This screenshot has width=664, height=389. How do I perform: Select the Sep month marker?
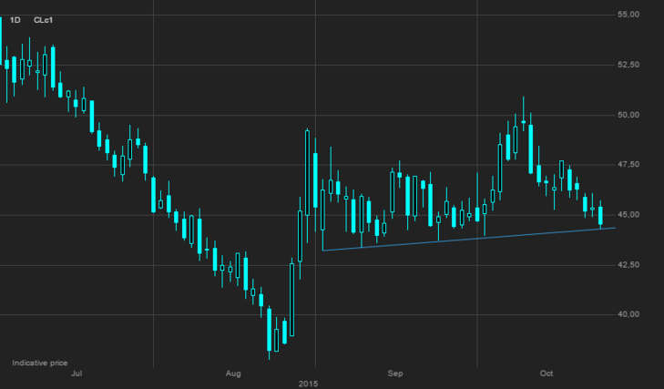pyautogui.click(x=394, y=374)
